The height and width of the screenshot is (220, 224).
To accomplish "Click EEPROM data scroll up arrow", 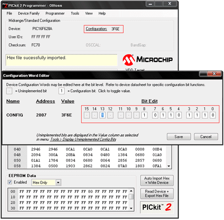I will tap(131, 191).
